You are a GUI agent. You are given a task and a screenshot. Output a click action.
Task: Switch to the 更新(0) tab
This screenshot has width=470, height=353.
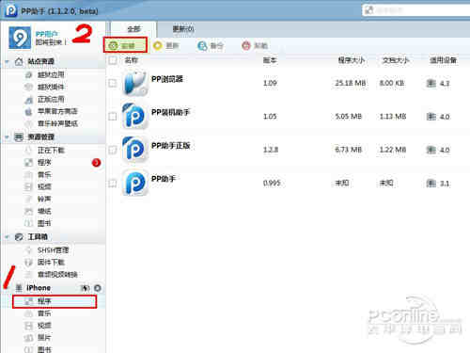point(183,29)
